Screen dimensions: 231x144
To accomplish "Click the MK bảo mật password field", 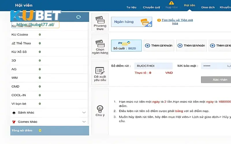I will [216, 66].
